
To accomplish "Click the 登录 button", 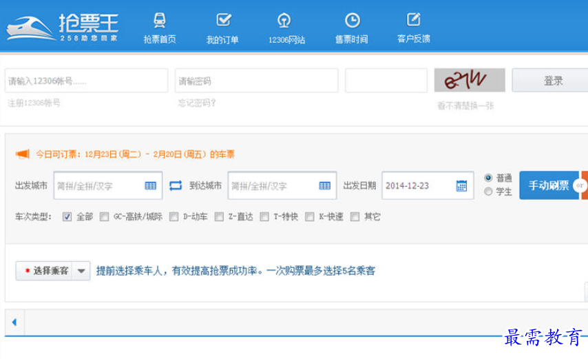I will click(x=552, y=81).
